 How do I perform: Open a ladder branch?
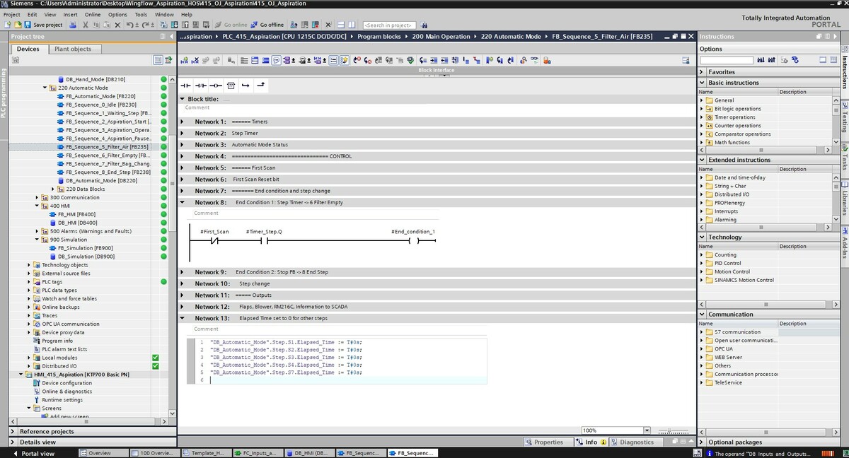pos(246,86)
